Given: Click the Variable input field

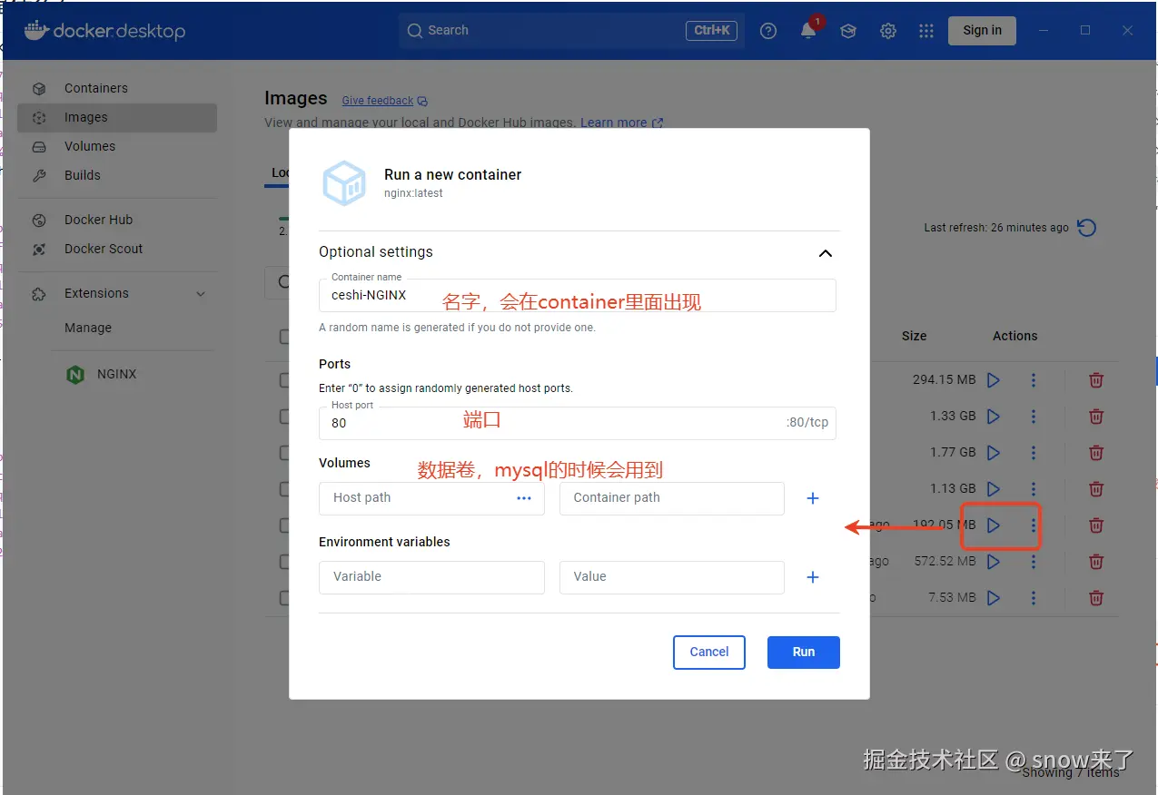Looking at the screenshot, I should (x=431, y=577).
